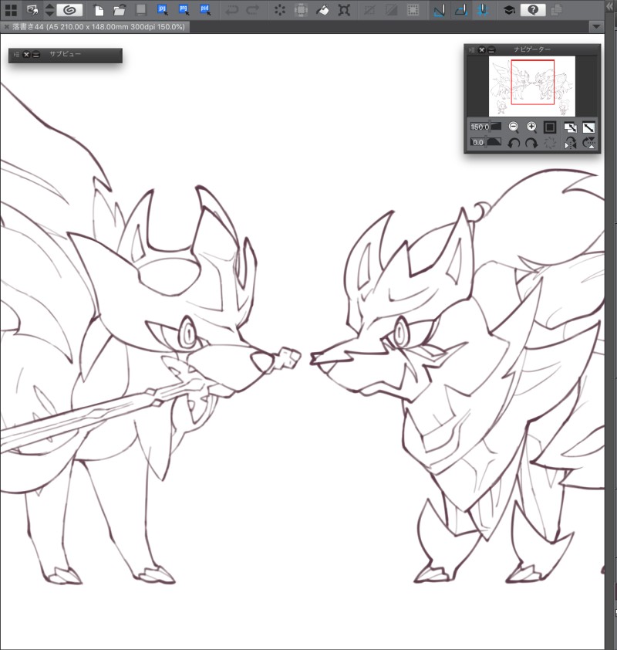Image resolution: width=617 pixels, height=650 pixels.
Task: Export the canvas as PNG
Action: click(184, 10)
